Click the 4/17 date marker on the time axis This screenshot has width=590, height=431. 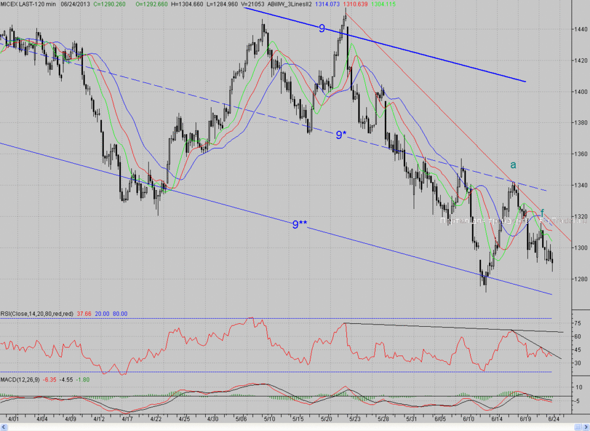127,418
